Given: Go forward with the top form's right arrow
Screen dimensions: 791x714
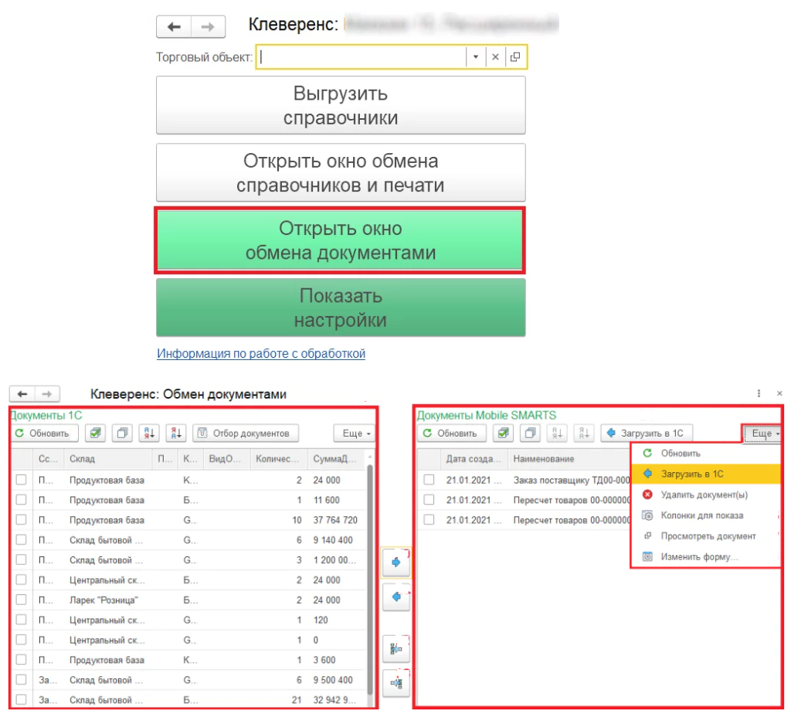Looking at the screenshot, I should pos(208,27).
